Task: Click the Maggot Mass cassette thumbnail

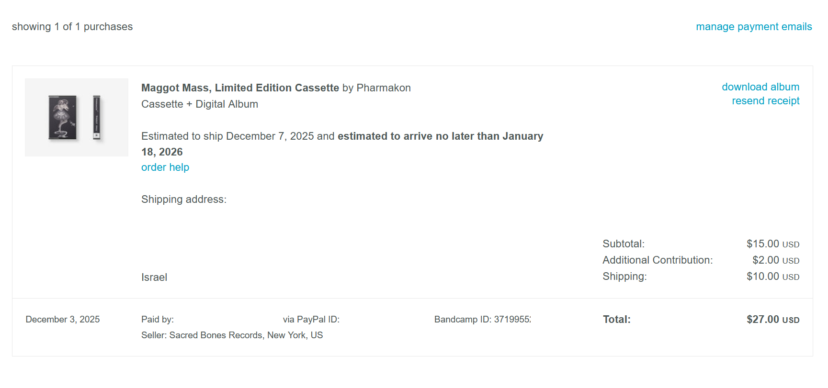Action: coord(77,118)
